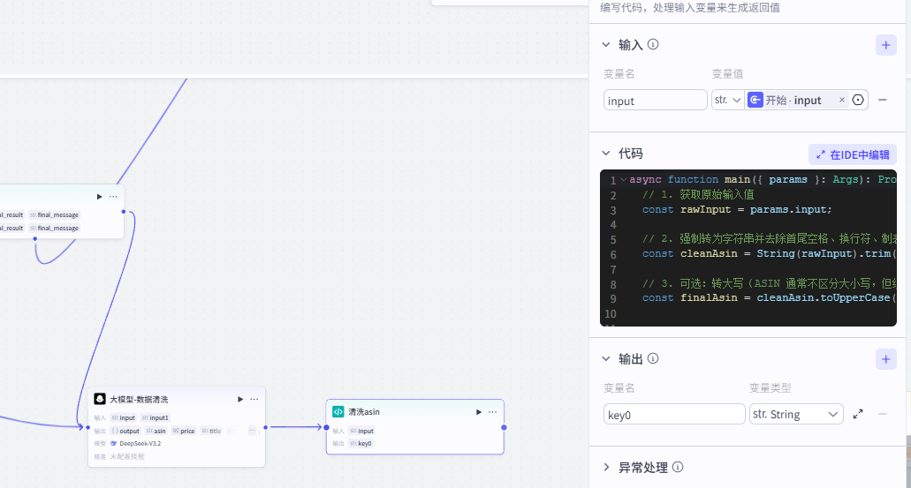Select the 大模型-数据清洗 node title

[x=139, y=399]
